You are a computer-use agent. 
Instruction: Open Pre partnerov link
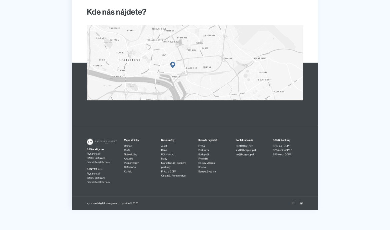(x=131, y=163)
